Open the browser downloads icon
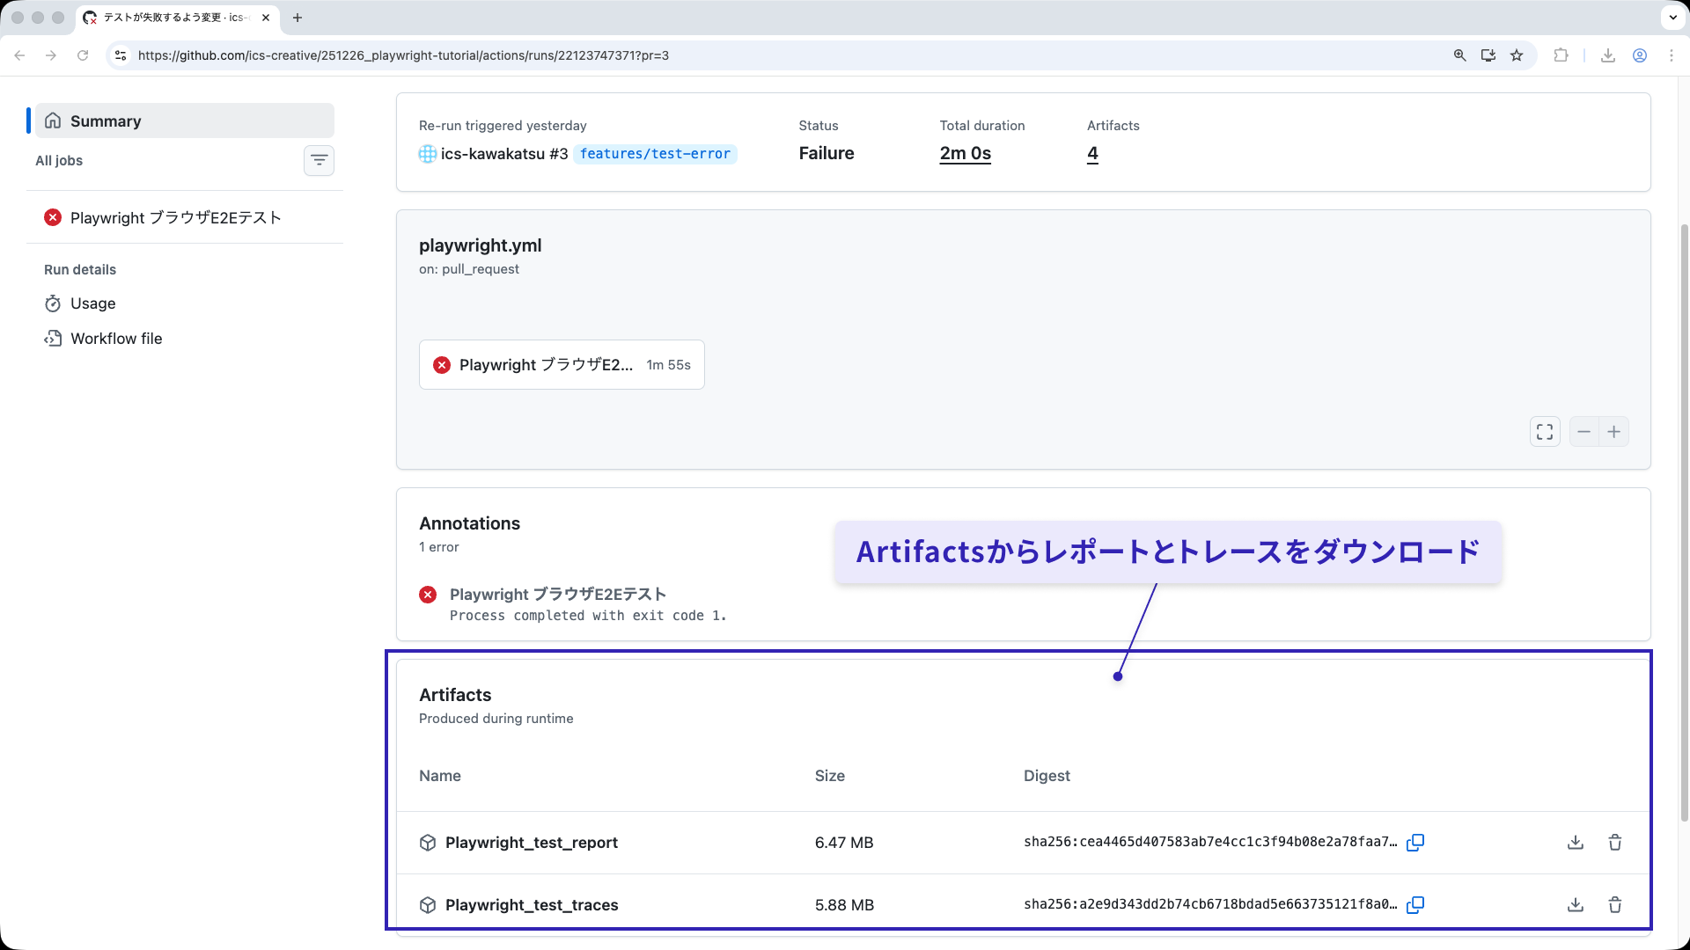 [x=1607, y=55]
